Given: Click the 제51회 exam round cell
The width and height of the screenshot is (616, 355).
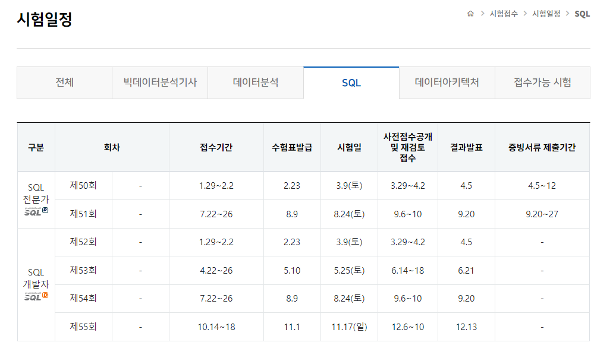Looking at the screenshot, I should point(83,213).
